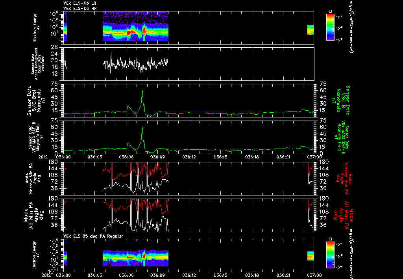The width and height of the screenshot is (403, 279).
Task: Click the red 'All Max PA Angle' label
Action: click(344, 215)
